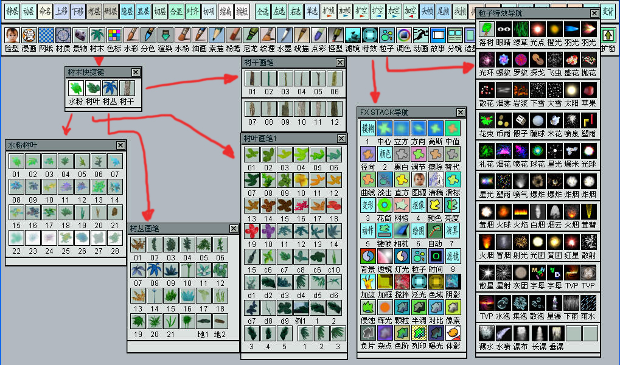Select the 油画 oil paint brush icon
The height and width of the screenshot is (365, 620).
199,36
